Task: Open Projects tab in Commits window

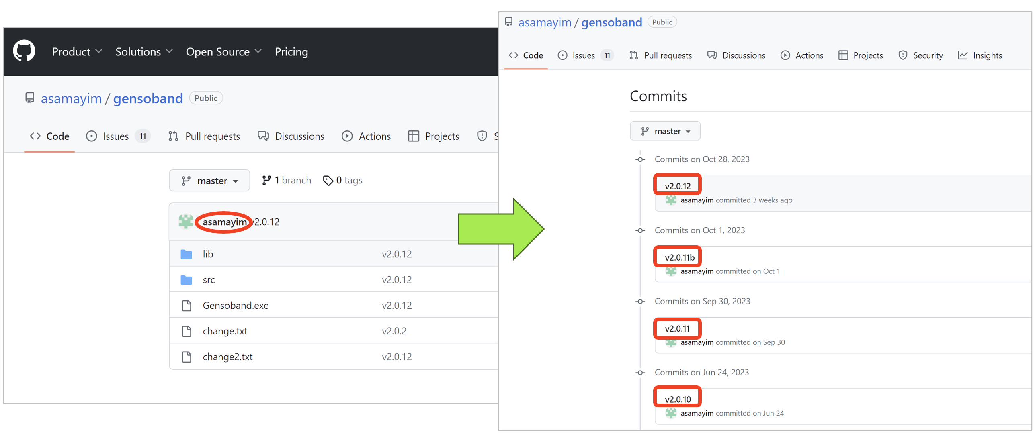Action: coord(861,55)
